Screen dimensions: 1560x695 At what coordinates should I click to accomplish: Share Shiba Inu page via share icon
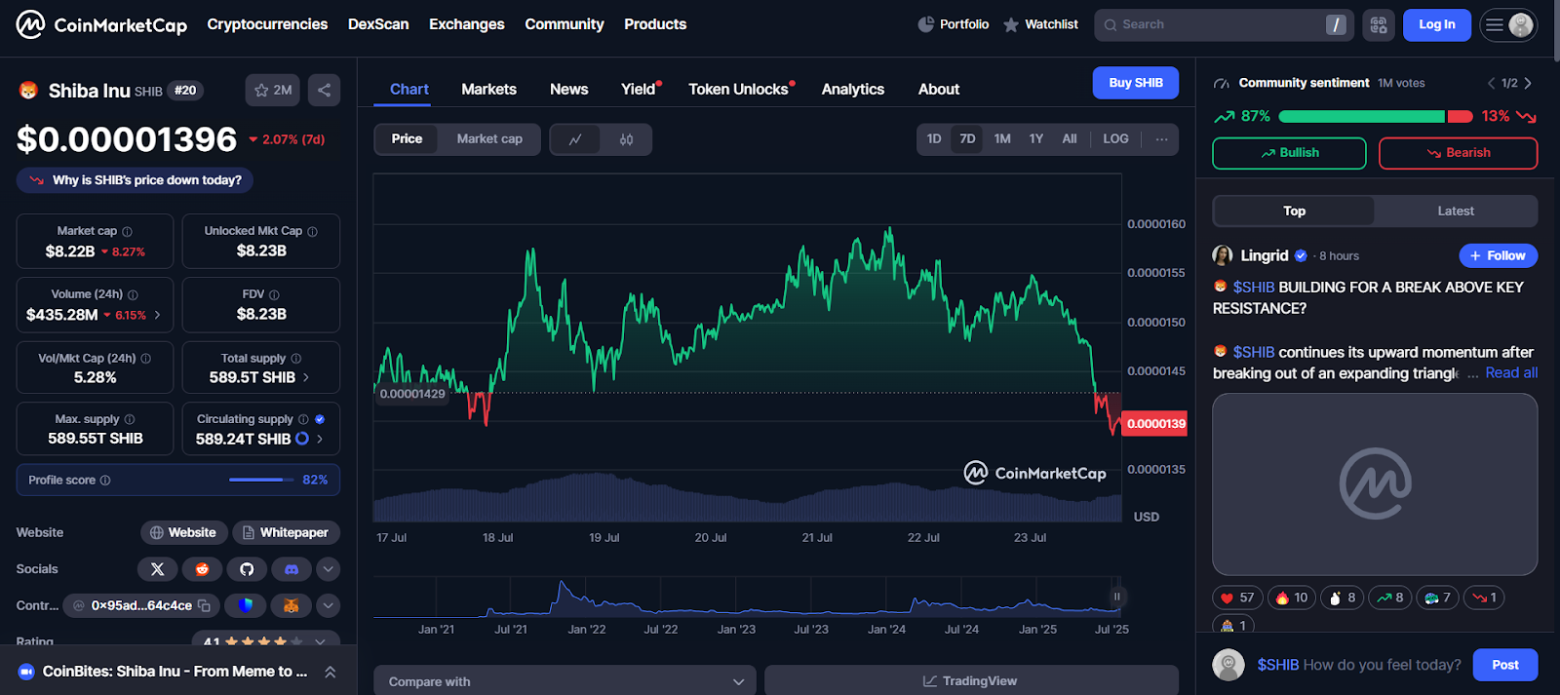point(324,90)
